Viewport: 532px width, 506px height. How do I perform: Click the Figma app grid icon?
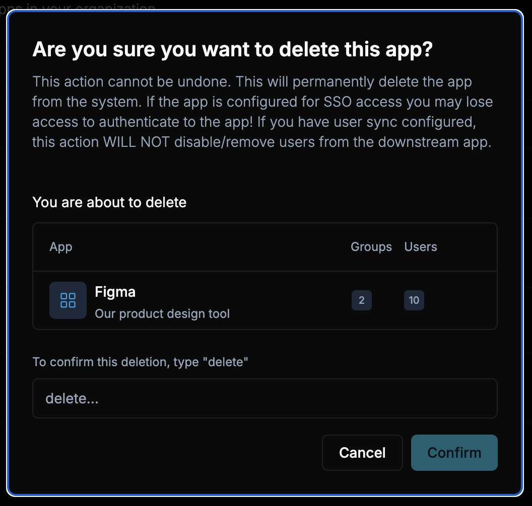[68, 300]
